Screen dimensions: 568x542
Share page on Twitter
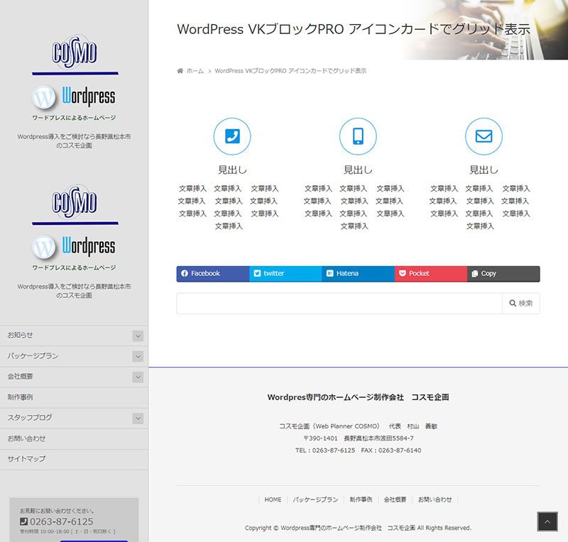(x=285, y=274)
